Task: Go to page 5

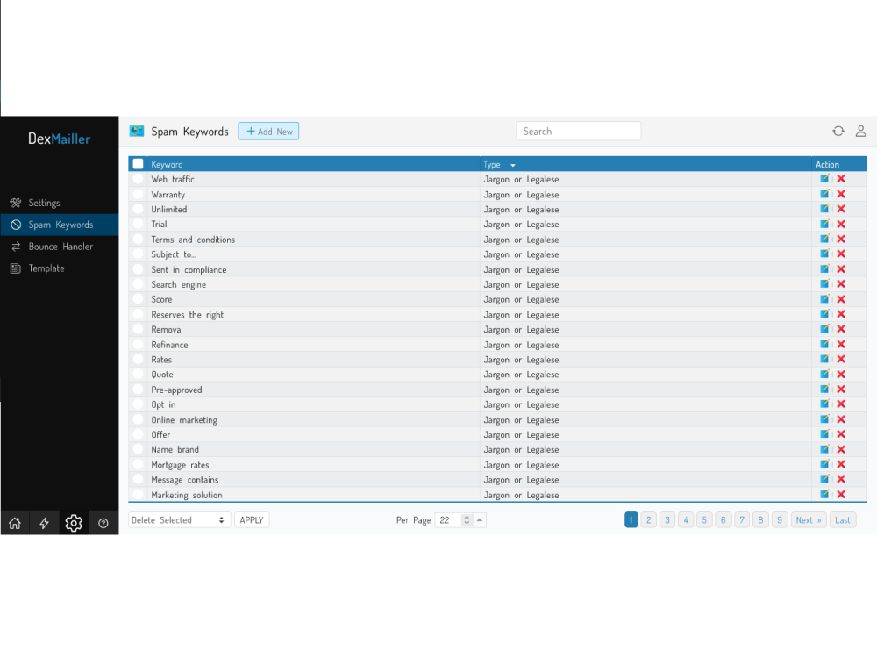Action: coord(704,519)
